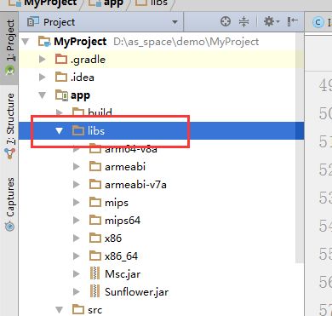Open the Project view dropdown

tap(175, 22)
